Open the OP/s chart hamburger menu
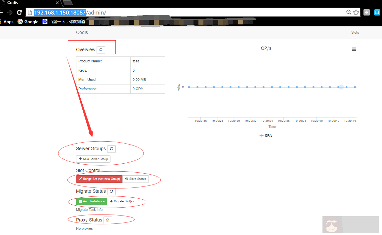Image resolution: width=382 pixels, height=235 pixels. [354, 49]
